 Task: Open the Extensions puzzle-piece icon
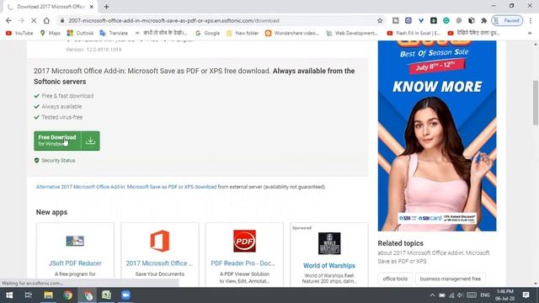484,20
